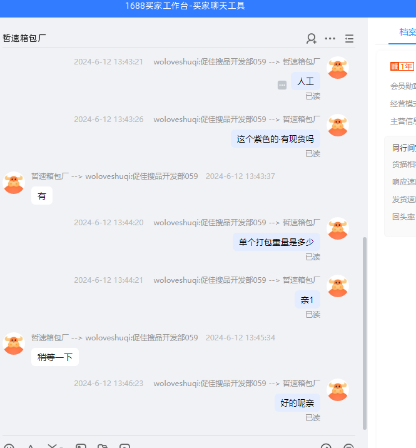416x448 pixels.
Task: Click the 好的呢亲 message bubble
Action: [x=297, y=403]
